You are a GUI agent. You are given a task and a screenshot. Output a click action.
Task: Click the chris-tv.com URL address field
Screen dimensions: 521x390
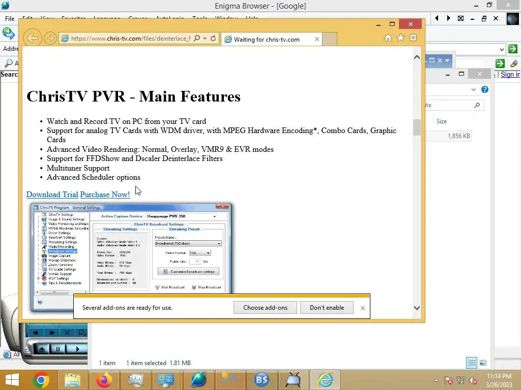coord(131,39)
